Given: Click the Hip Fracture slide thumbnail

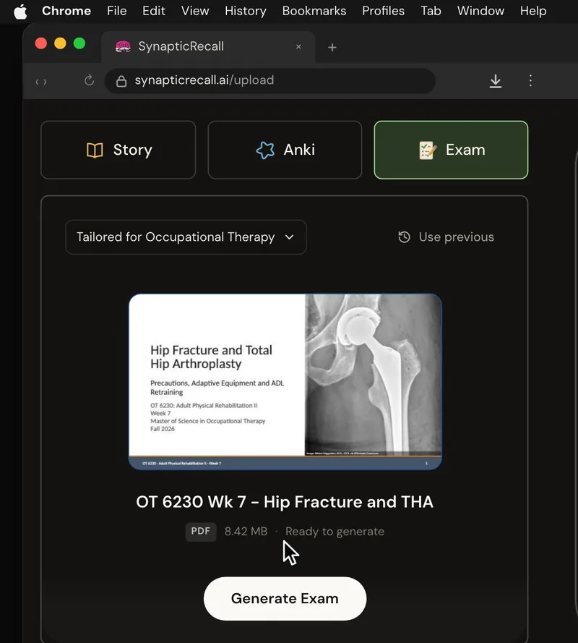Looking at the screenshot, I should coord(285,382).
